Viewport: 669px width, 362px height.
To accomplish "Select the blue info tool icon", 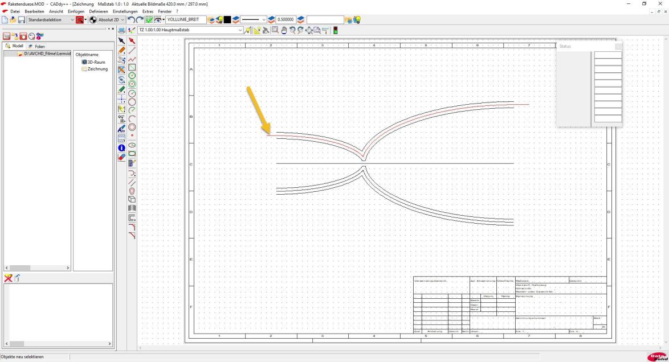I will click(x=121, y=147).
